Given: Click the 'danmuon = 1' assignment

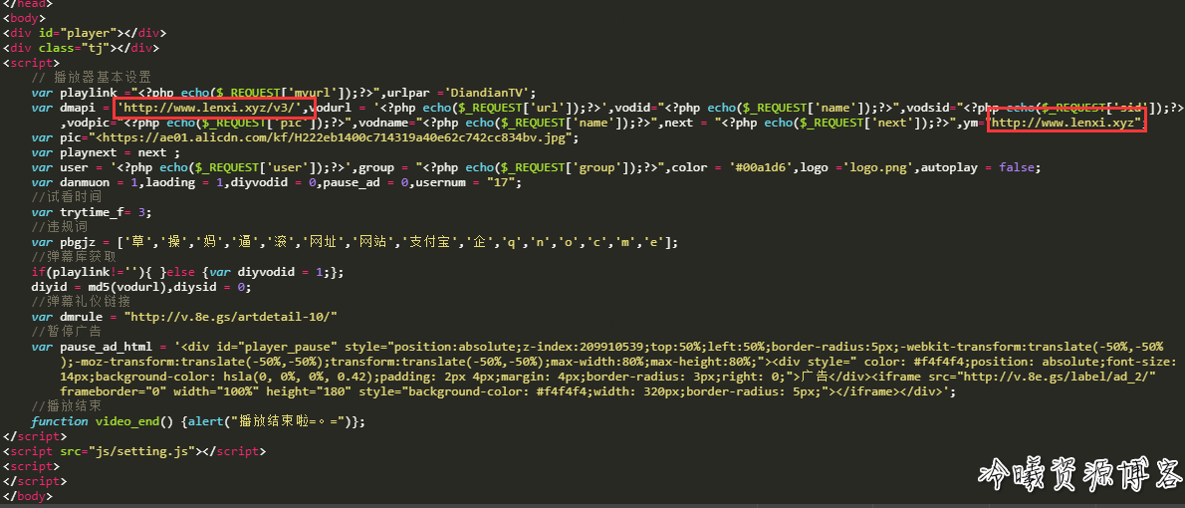Looking at the screenshot, I should click(x=99, y=182).
